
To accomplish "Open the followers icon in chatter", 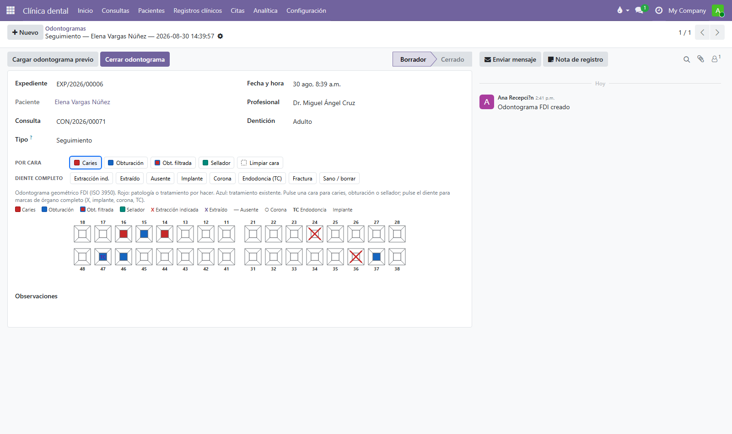I will (716, 59).
